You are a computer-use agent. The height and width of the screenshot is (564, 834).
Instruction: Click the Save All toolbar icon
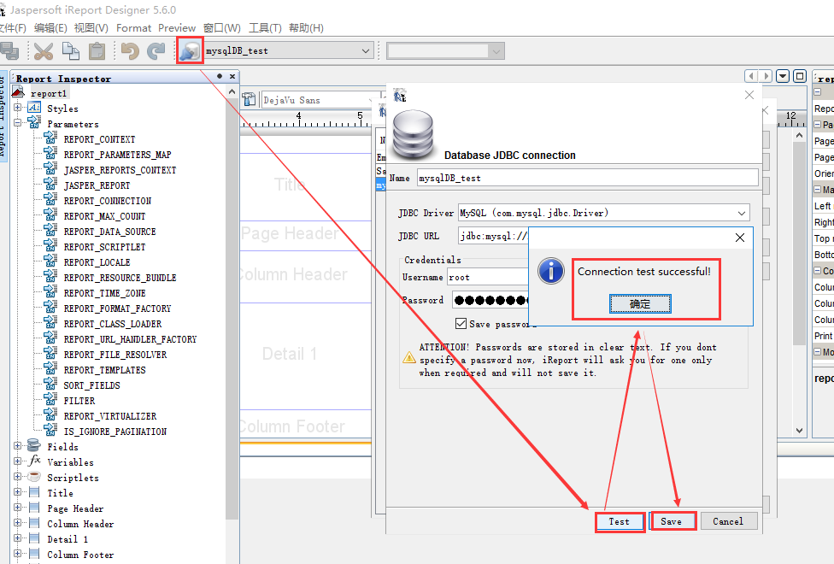pos(9,51)
